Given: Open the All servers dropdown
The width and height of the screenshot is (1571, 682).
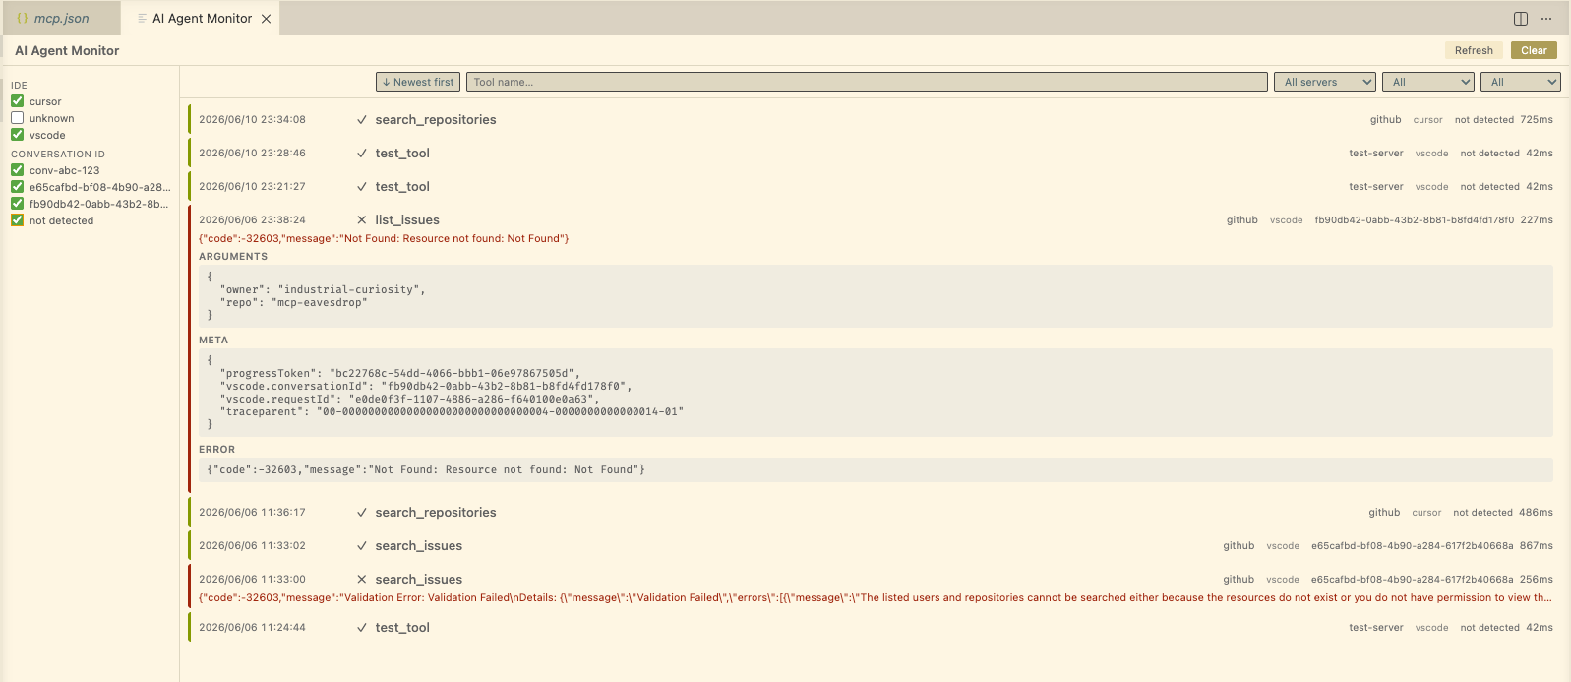Looking at the screenshot, I should point(1324,82).
